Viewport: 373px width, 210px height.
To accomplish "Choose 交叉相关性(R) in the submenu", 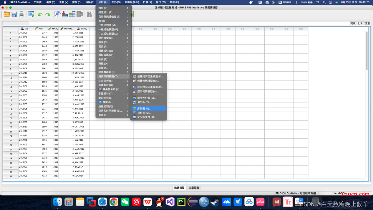I will pos(149,117).
